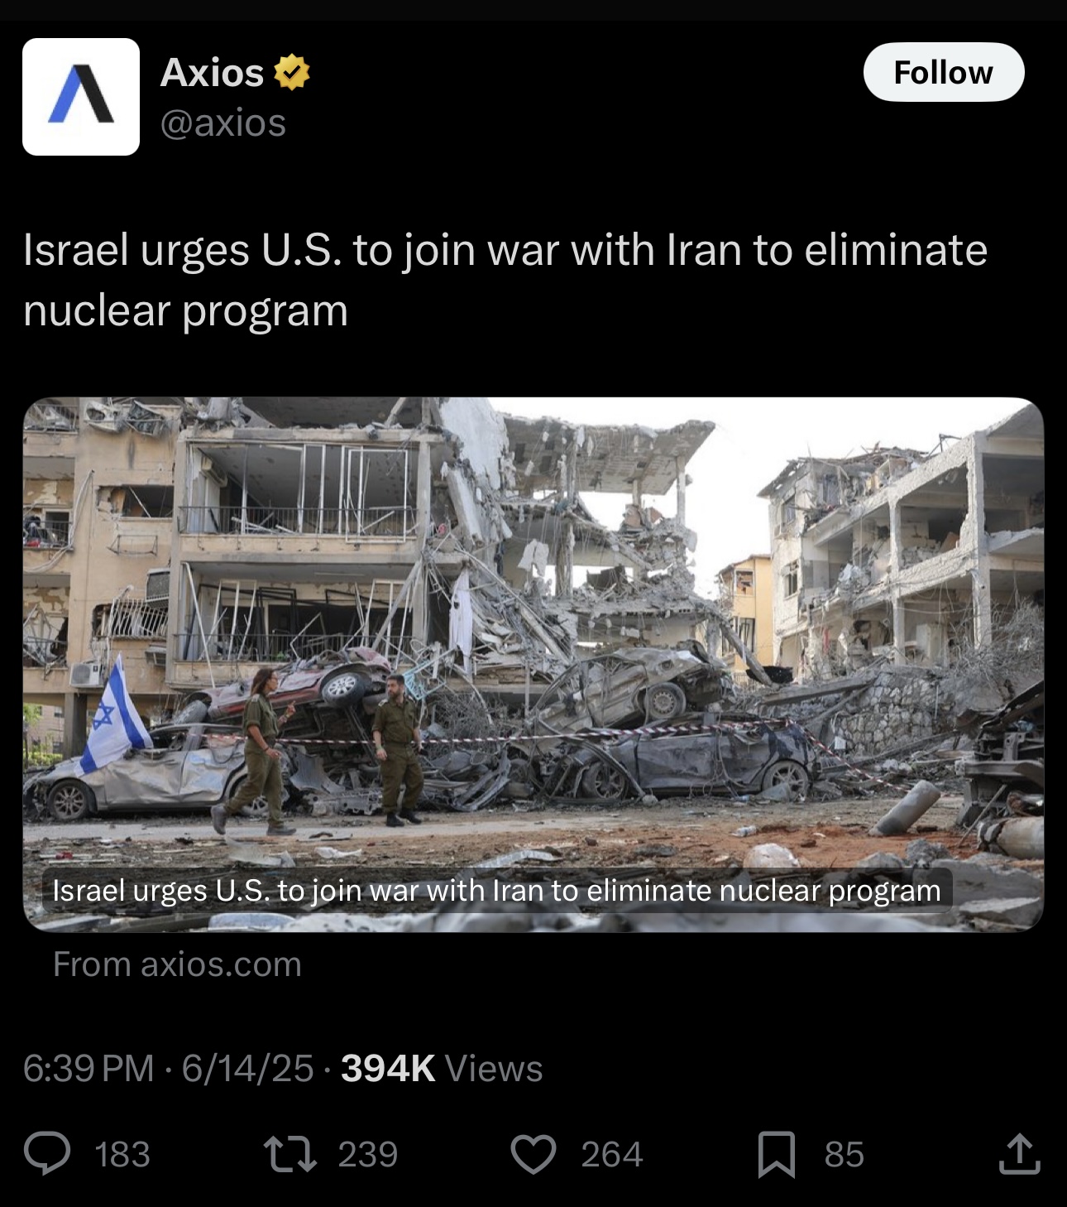Open the 239 reposts count
Image resolution: width=1067 pixels, height=1207 pixels.
tap(368, 1154)
